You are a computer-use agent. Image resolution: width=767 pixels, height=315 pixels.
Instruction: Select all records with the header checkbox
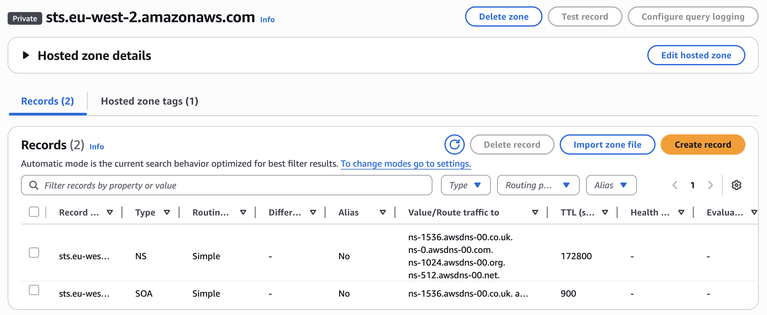coord(34,212)
